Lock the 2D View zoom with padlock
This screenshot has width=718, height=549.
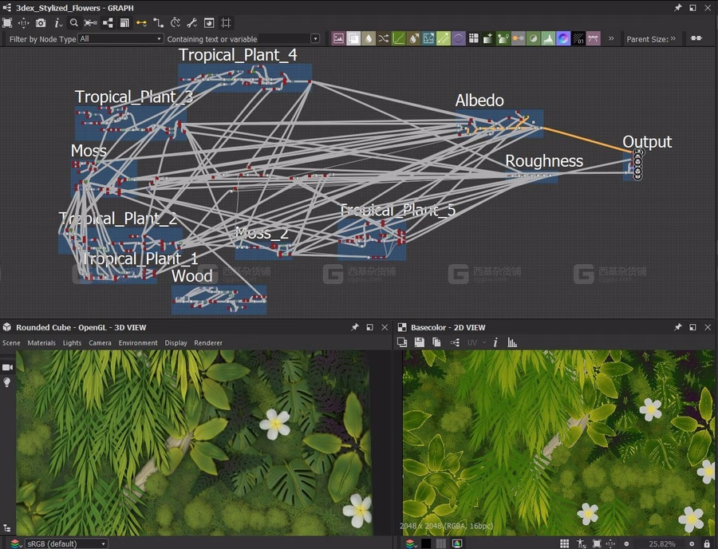707,543
